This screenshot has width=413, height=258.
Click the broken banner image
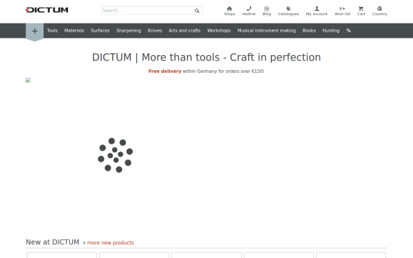click(28, 80)
